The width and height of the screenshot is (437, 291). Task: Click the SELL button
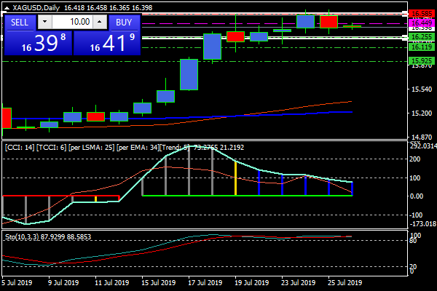[x=20, y=23]
